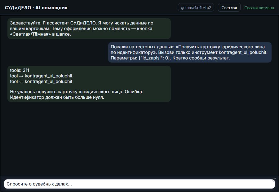279x192 pixels.
Task: Send the message with paper-plane icon
Action: tap(273, 180)
